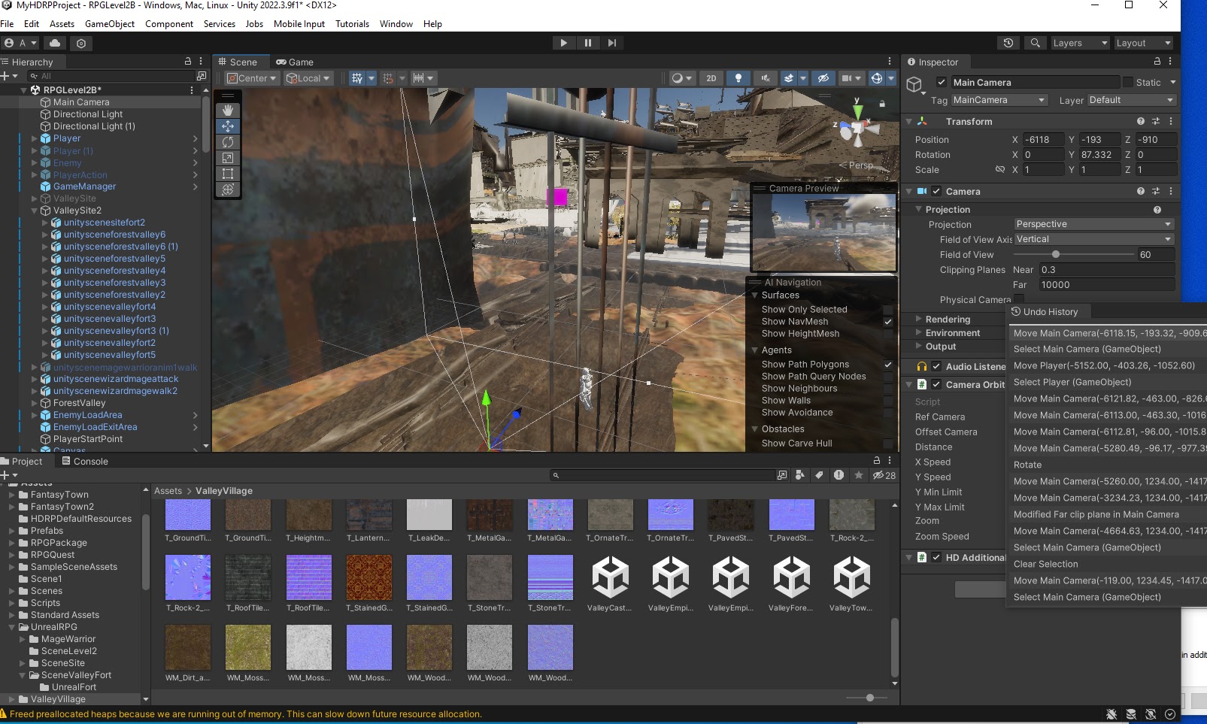This screenshot has height=724, width=1207.
Task: Select the Hand view tool
Action: 228,110
